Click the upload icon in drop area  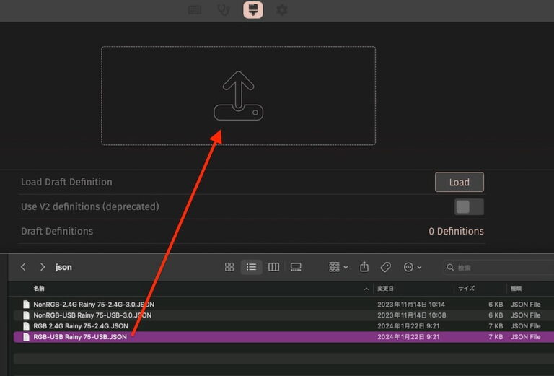click(x=238, y=96)
